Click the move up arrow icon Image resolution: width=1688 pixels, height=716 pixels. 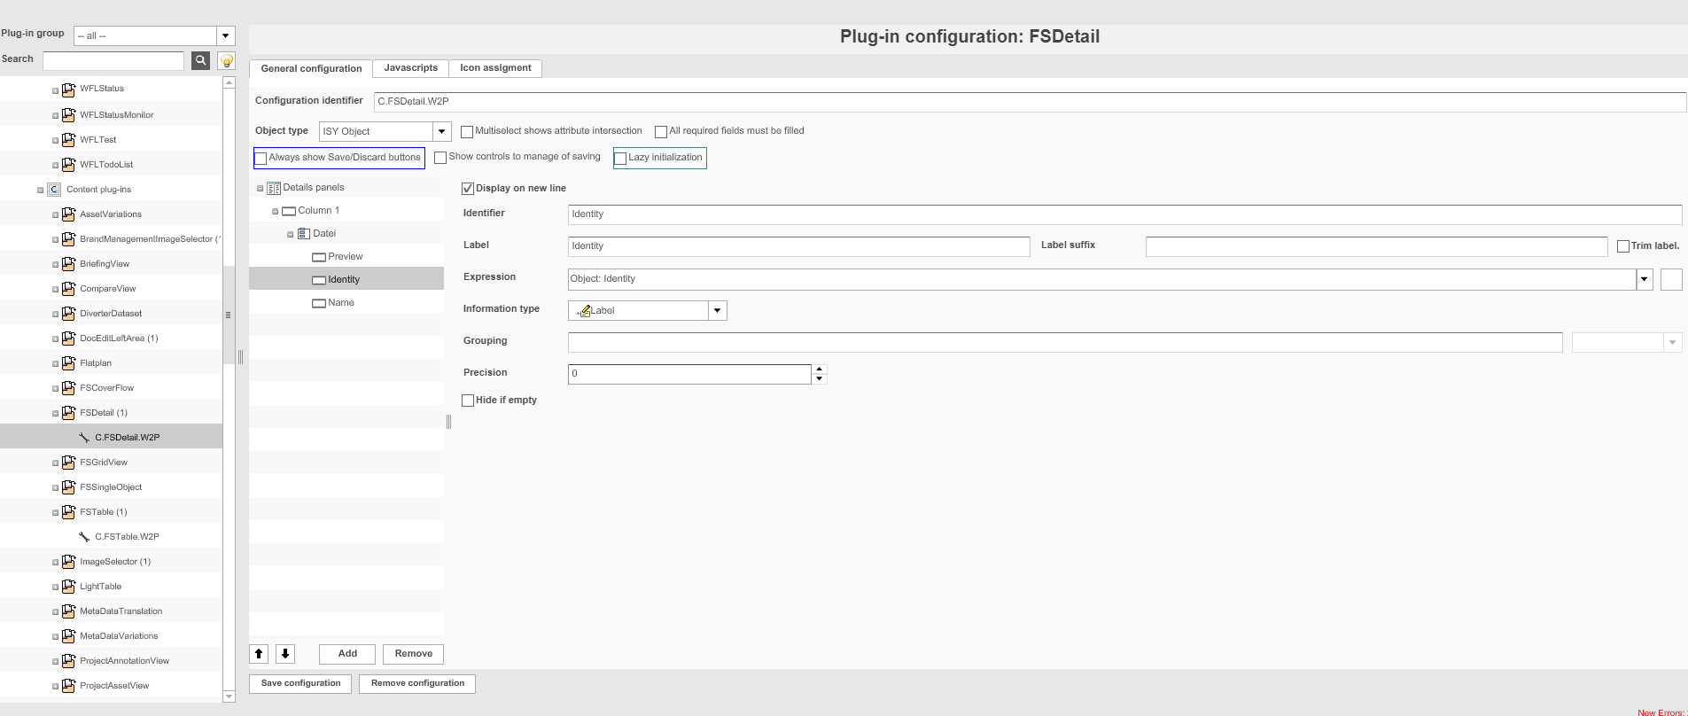259,654
